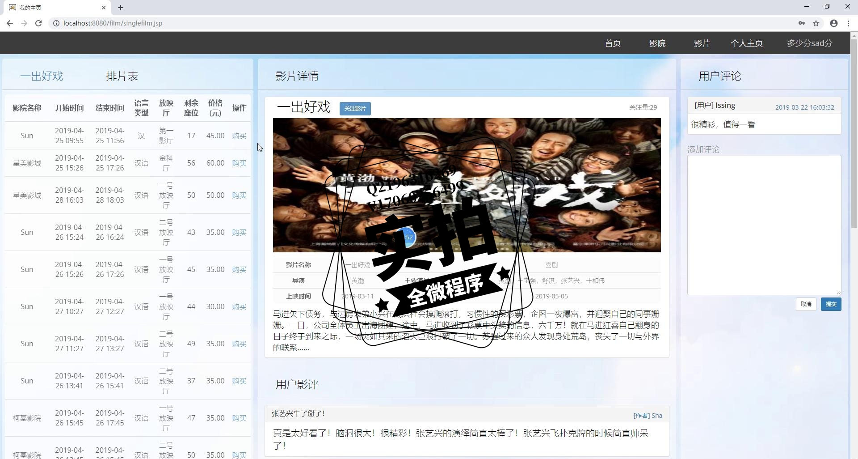
Task: Reload the page with refresh icon
Action: [x=38, y=23]
